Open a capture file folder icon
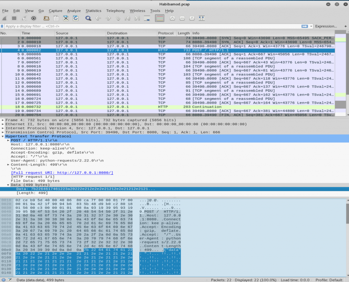Viewport: 349px width, 282px height. click(46, 18)
